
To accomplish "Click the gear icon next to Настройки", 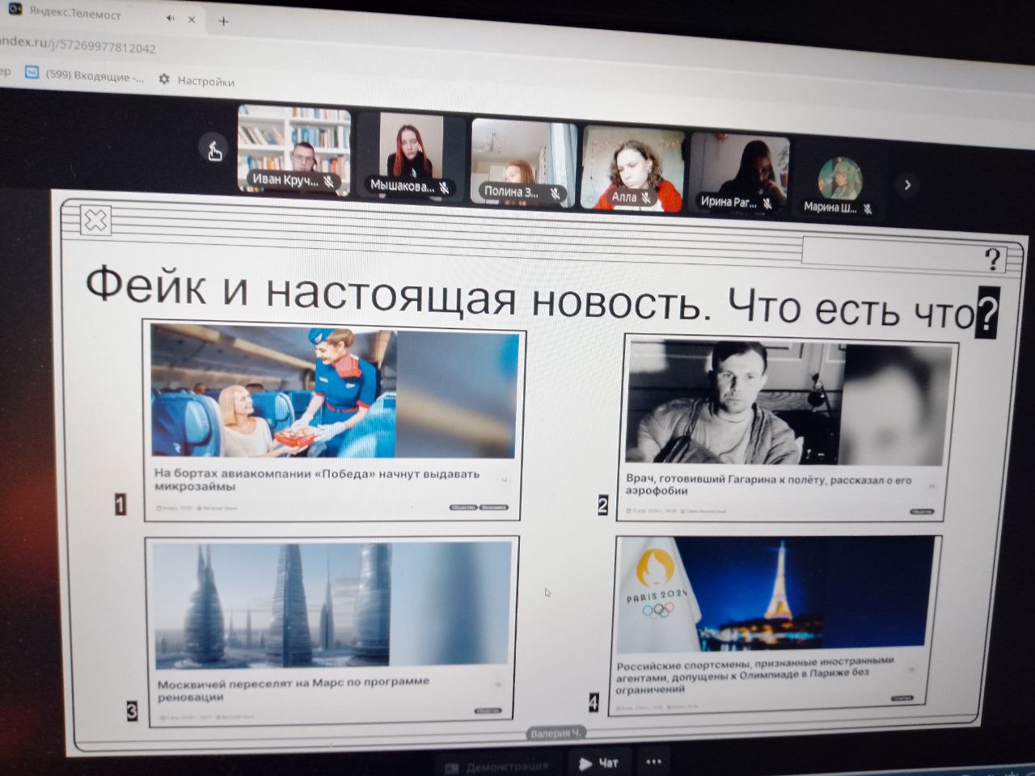I will click(x=165, y=79).
